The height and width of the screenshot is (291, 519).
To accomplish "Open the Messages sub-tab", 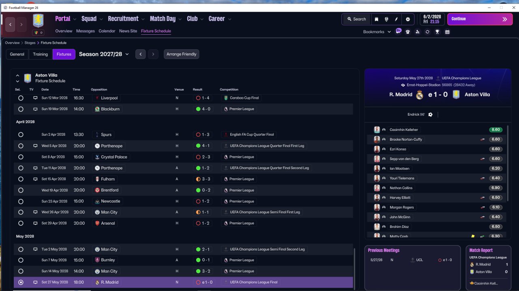I will 86,31.
